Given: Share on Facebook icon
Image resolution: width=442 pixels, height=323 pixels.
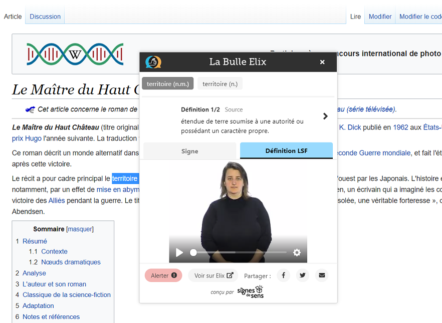Looking at the screenshot, I should (x=284, y=275).
